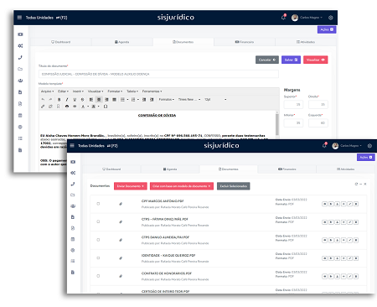Click Título do documento input field
This screenshot has height=307, width=377.
(158, 74)
